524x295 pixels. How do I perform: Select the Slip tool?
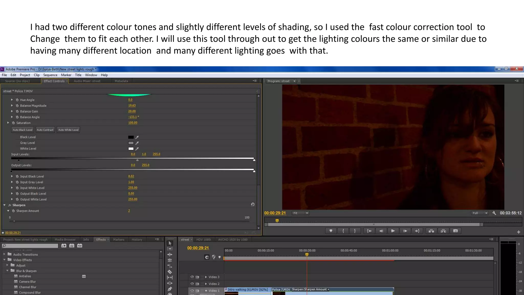coord(170,277)
